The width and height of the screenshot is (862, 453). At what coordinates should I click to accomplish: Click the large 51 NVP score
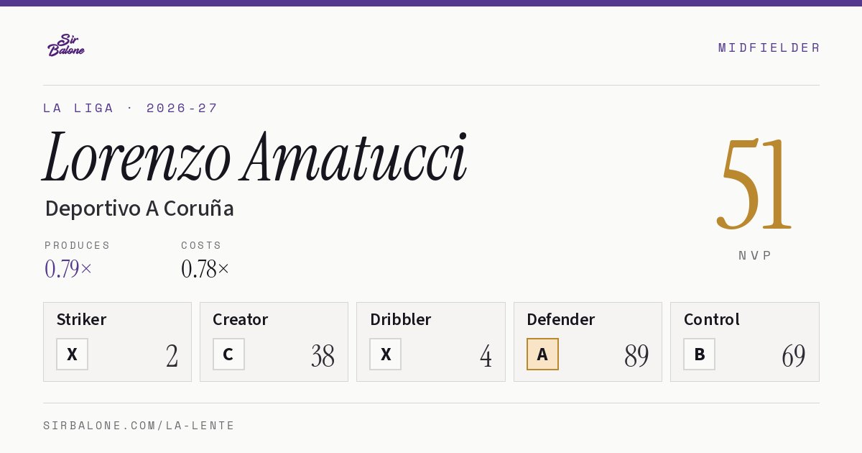point(755,184)
